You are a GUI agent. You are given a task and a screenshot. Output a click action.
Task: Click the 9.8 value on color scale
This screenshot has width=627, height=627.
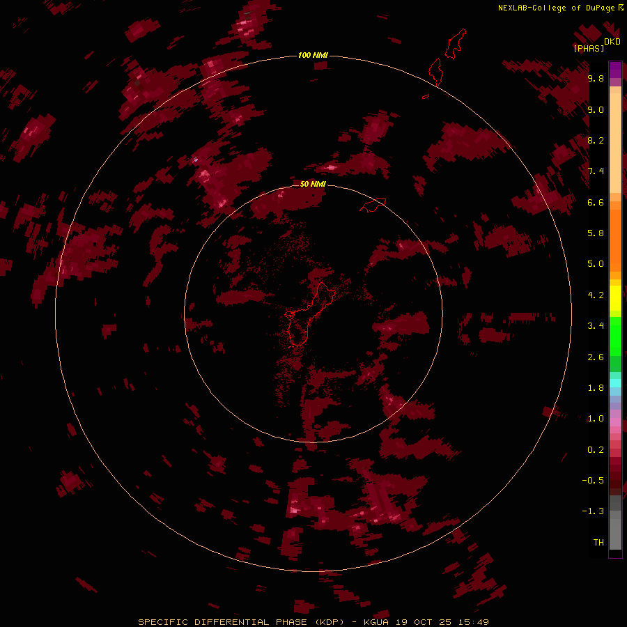click(x=596, y=78)
